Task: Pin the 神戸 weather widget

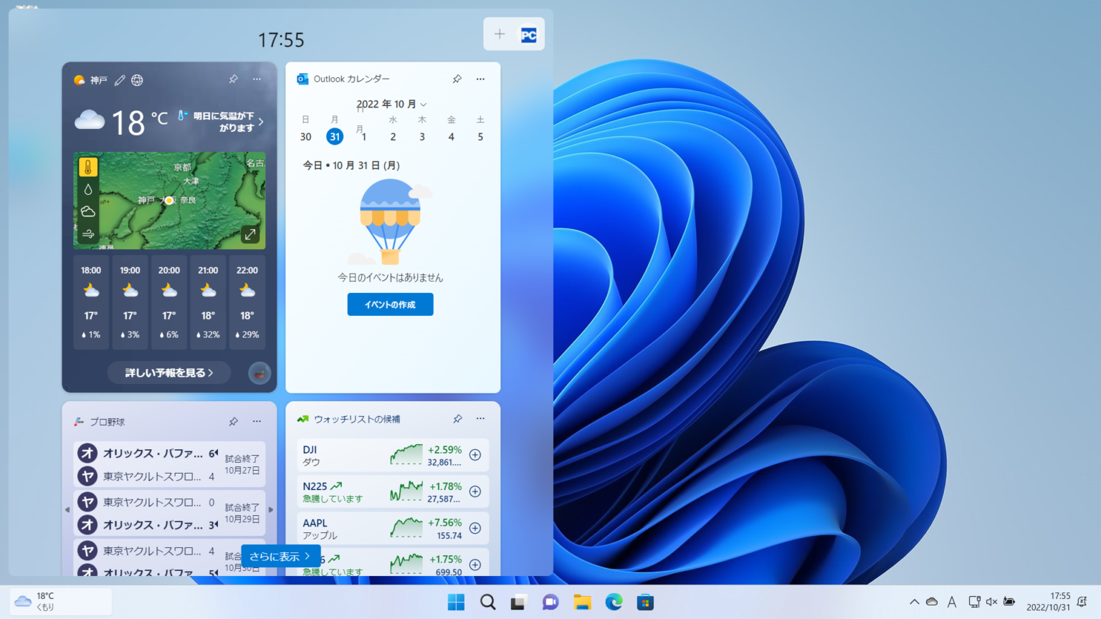Action: (x=233, y=79)
